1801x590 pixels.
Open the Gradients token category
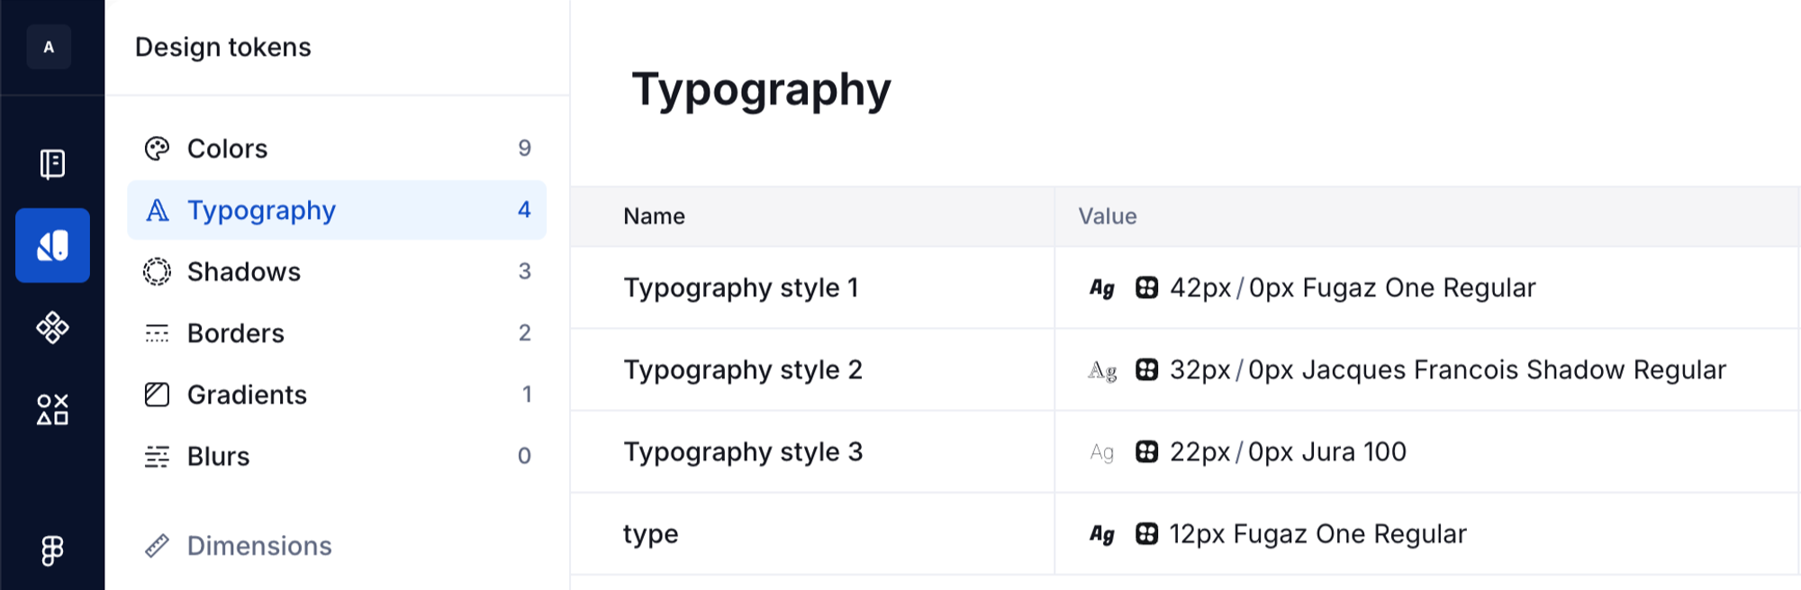coord(337,395)
